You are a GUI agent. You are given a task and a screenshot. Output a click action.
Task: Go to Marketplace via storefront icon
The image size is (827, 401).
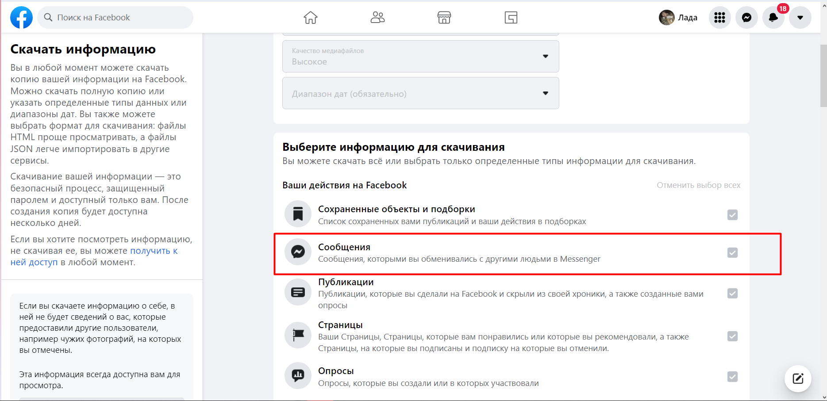[x=444, y=18]
